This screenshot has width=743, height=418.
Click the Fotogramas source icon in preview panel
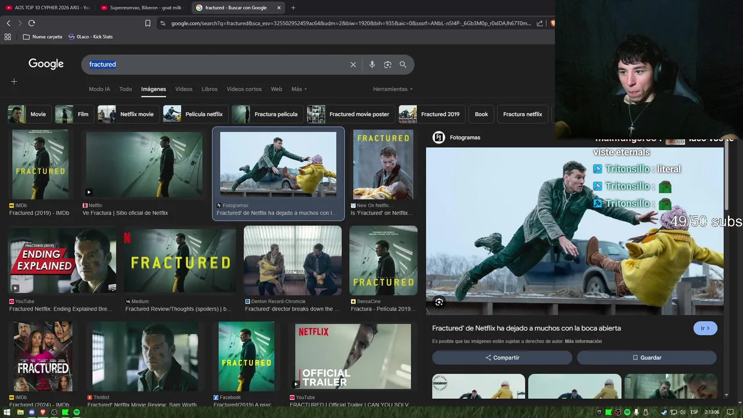point(439,138)
